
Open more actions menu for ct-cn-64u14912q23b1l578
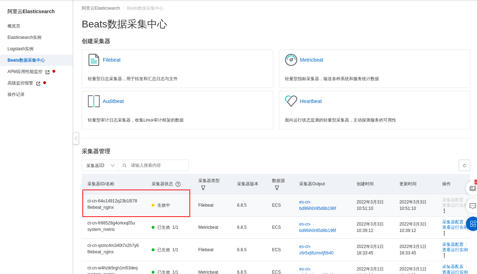[x=444, y=211]
